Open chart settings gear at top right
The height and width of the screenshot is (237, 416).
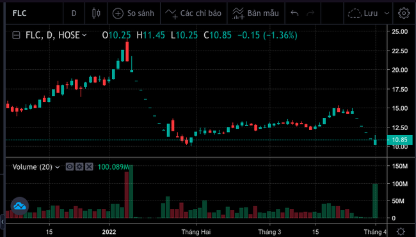coord(404,13)
